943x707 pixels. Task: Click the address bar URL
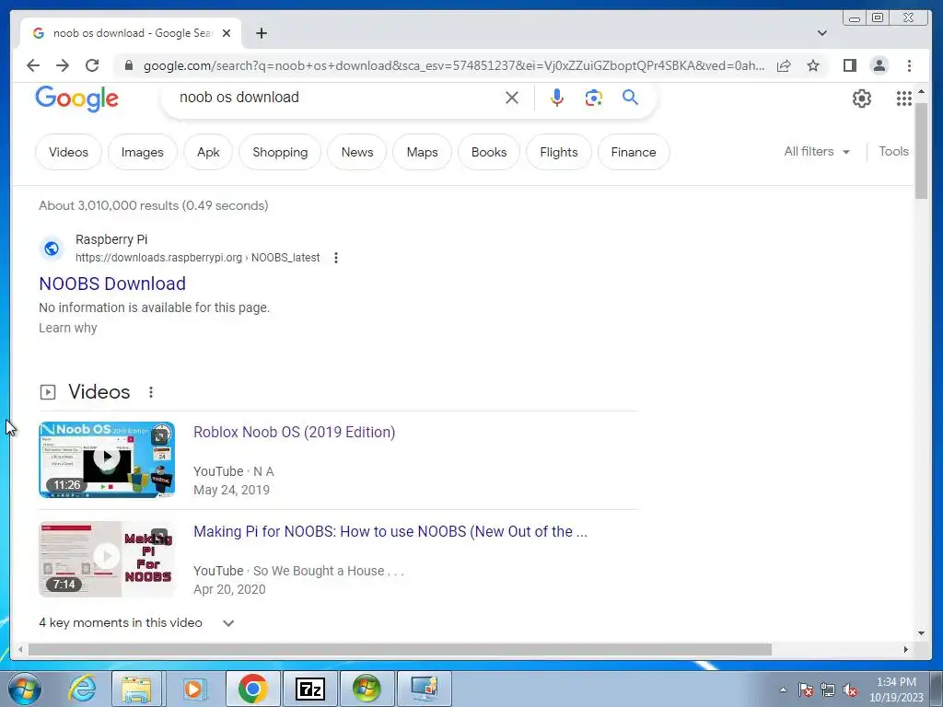[x=454, y=65]
